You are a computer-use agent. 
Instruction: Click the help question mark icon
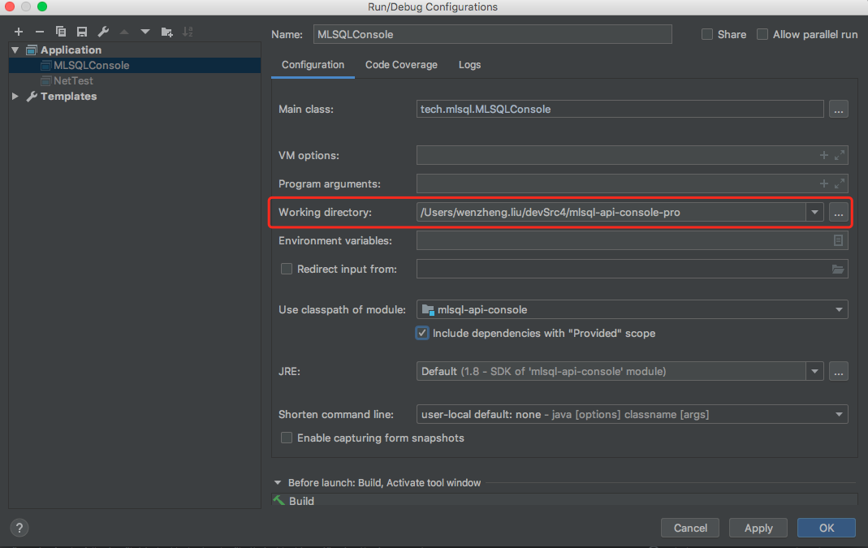pos(19,528)
